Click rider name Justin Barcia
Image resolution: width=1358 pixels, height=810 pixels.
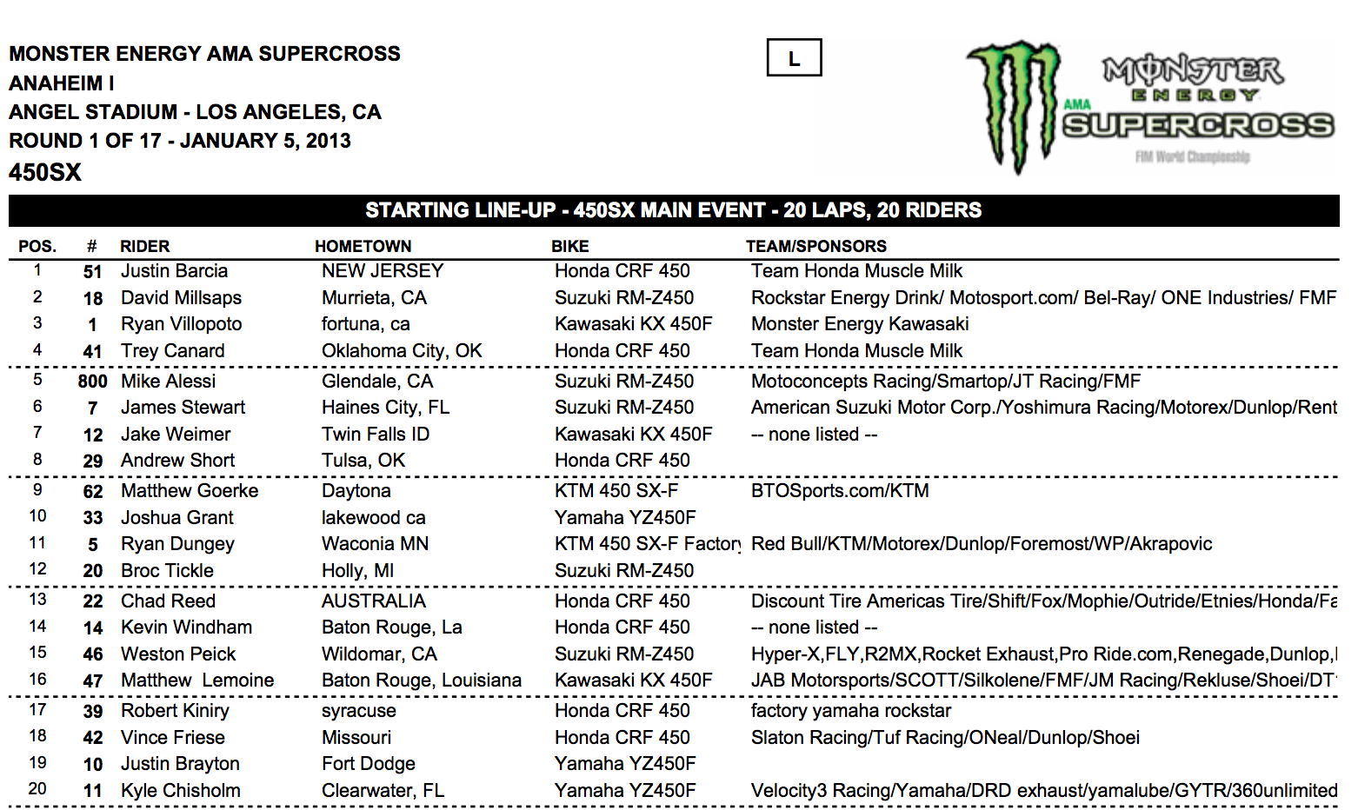click(174, 271)
